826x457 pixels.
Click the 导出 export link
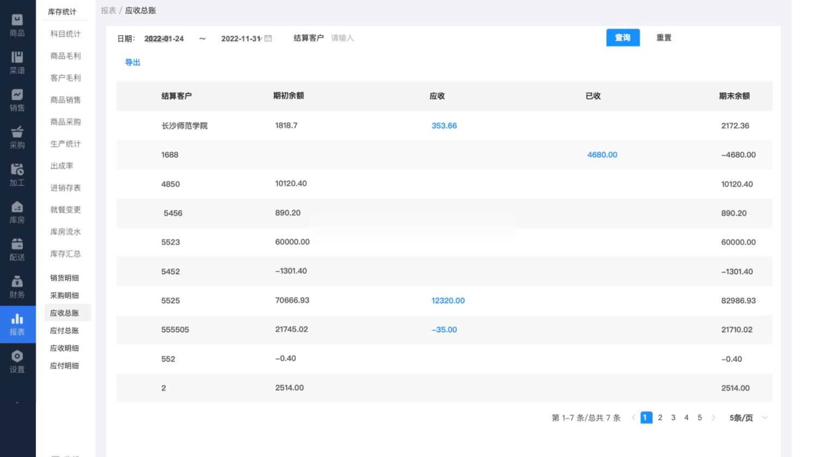pyautogui.click(x=132, y=63)
